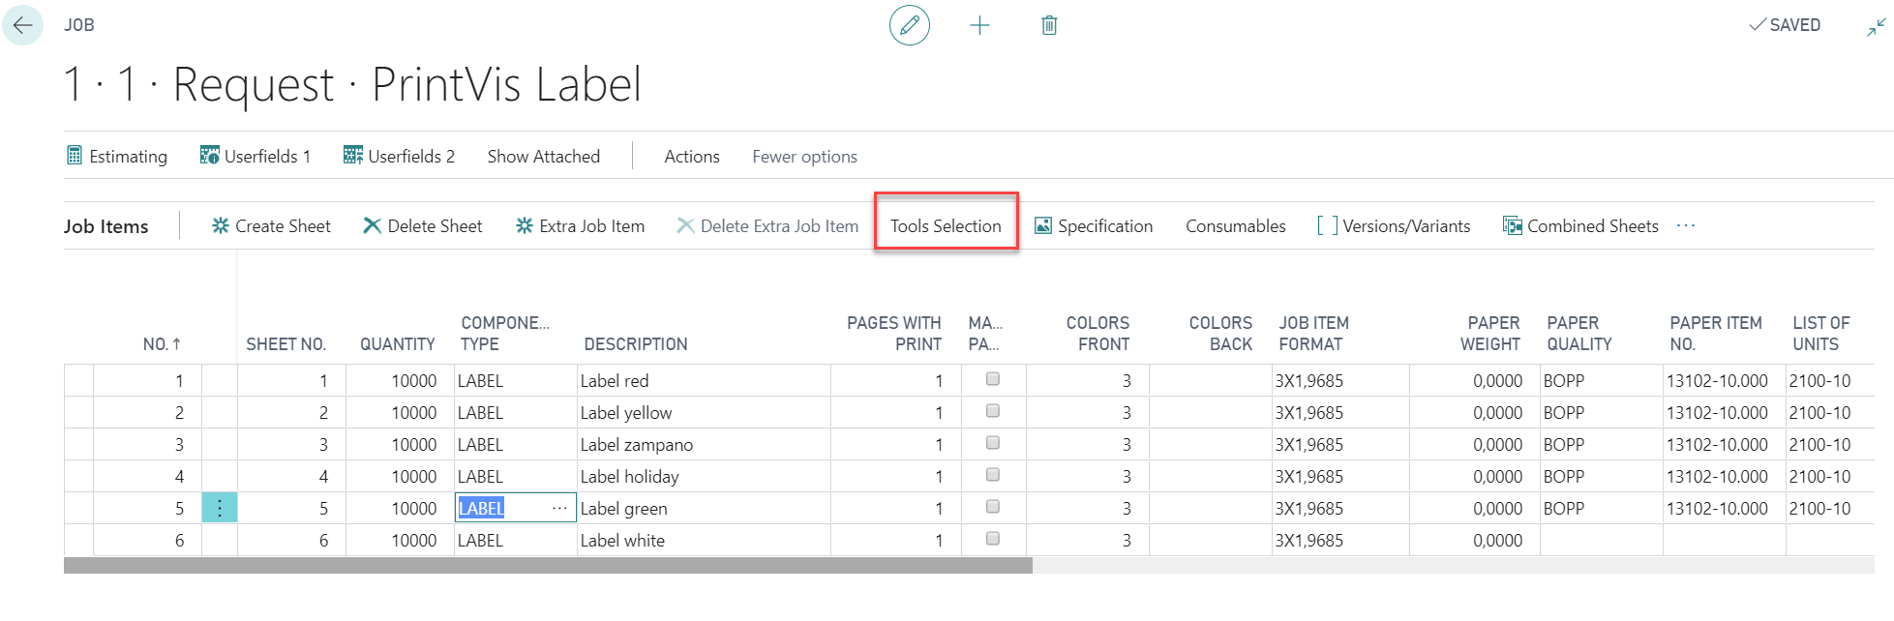The image size is (1894, 621).
Task: Click the pencil edit icon
Action: (x=910, y=25)
